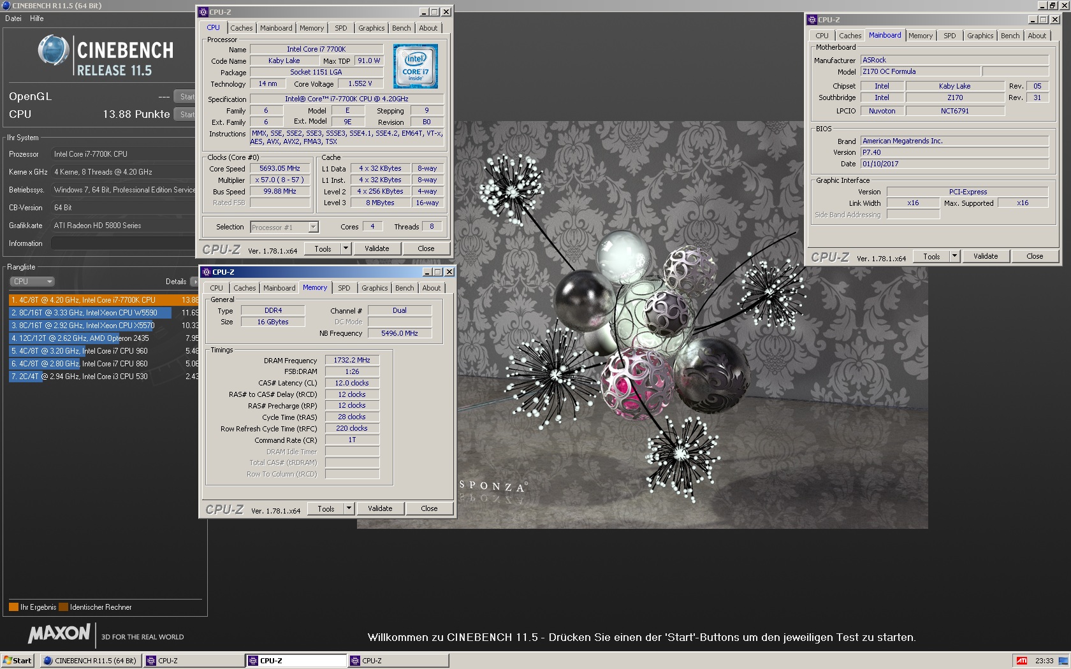
Task: Click Validate in CPU-Z Mainboard window
Action: click(986, 256)
